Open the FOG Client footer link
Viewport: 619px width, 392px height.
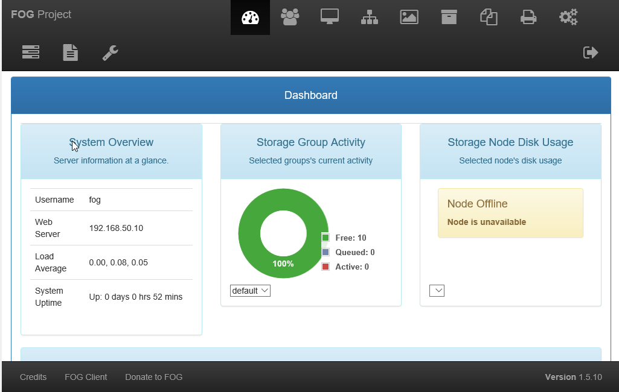86,377
